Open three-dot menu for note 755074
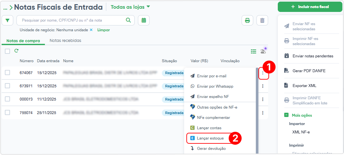 click(263, 113)
